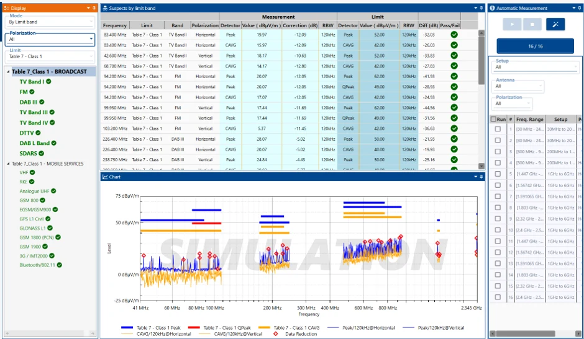Sort table by the Band column header

pos(177,25)
